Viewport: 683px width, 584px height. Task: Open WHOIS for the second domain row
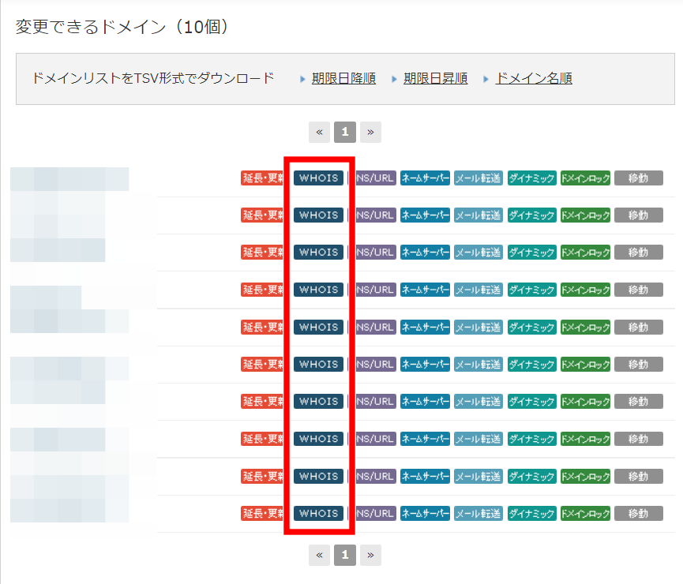point(318,215)
